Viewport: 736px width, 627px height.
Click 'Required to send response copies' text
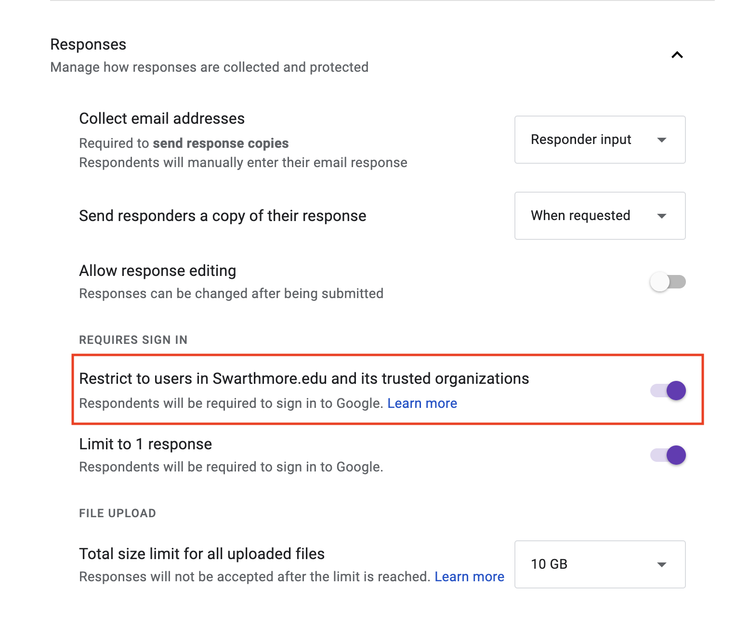184,144
